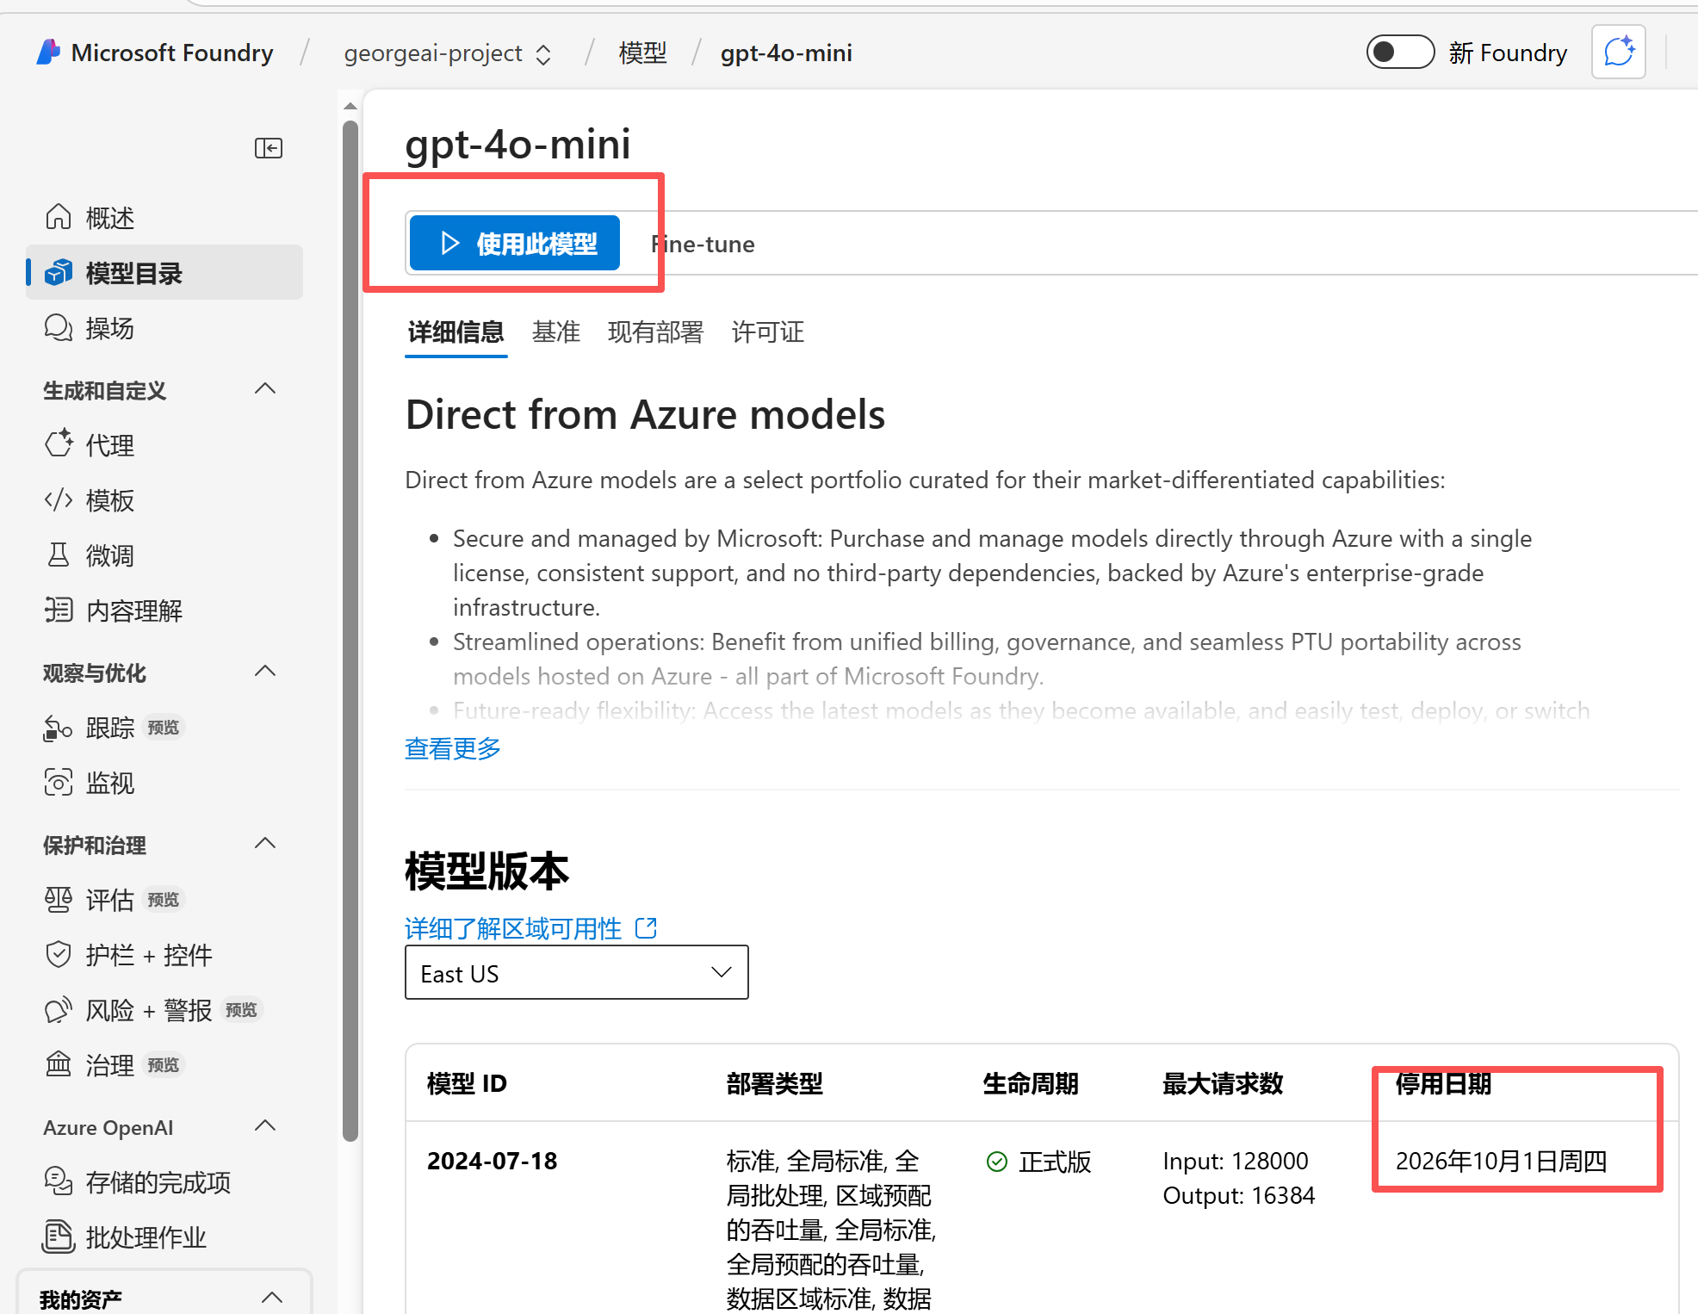Open 微调 fine-tuning flask icon
Viewport: 1698px width, 1314px height.
tap(59, 555)
